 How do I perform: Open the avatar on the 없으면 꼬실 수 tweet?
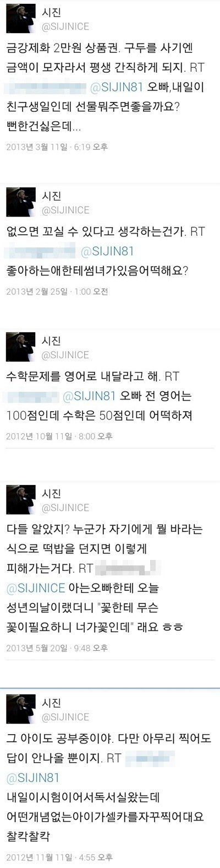pos(21,201)
